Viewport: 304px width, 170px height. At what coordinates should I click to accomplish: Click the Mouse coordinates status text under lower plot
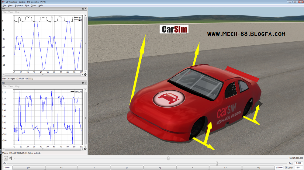tap(21, 153)
